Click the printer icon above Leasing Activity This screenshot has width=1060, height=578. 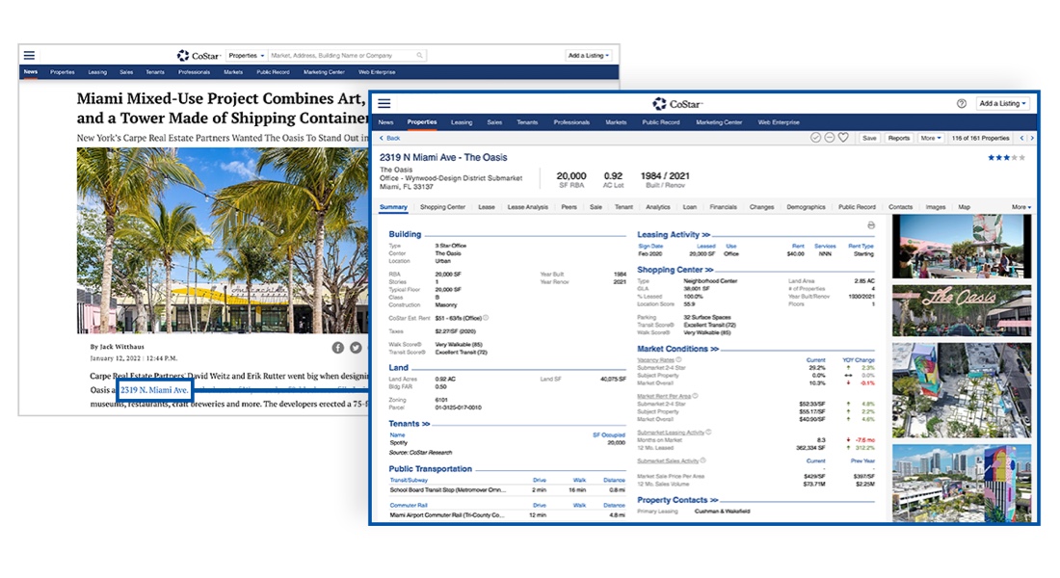tap(871, 224)
